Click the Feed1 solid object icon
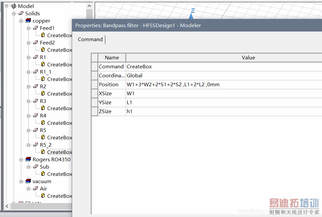 click(x=36, y=28)
